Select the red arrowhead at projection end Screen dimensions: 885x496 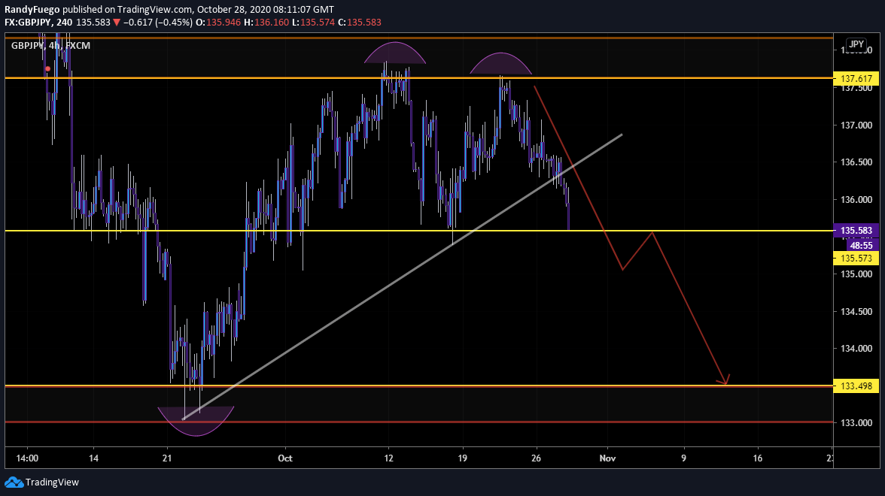[x=725, y=380]
